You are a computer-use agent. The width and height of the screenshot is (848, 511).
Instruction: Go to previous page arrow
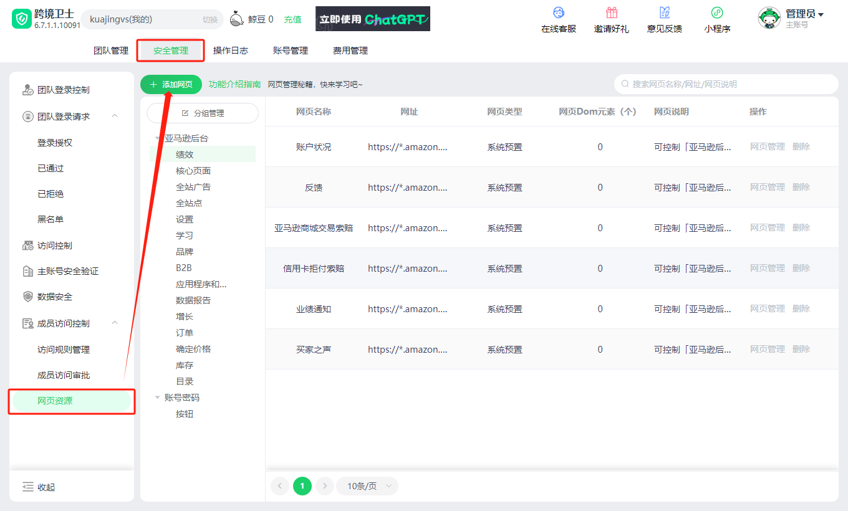[280, 486]
